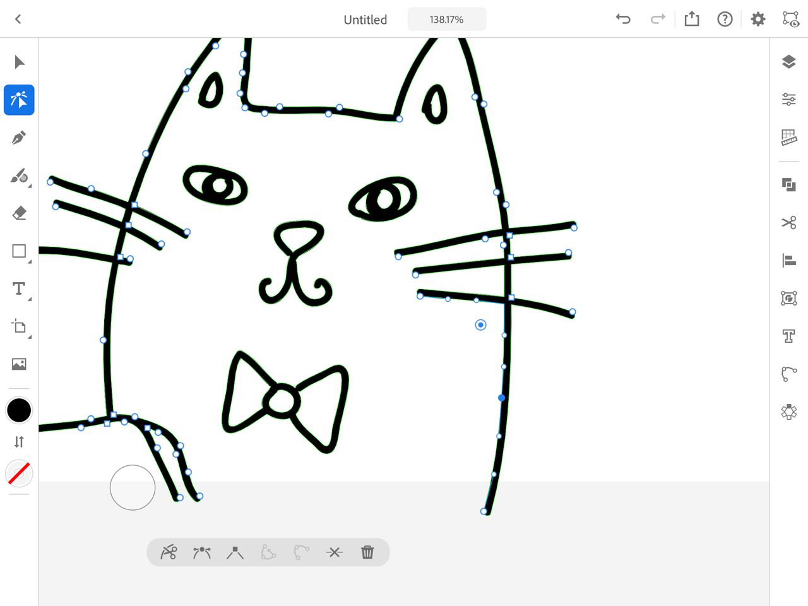Viewport: 808px width, 606px height.
Task: Open the Place image tool
Action: click(19, 364)
